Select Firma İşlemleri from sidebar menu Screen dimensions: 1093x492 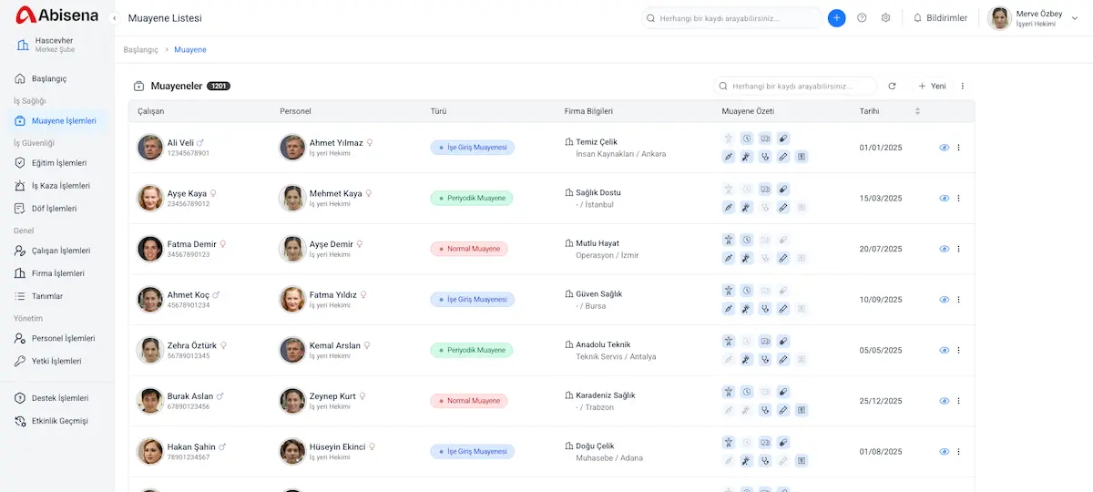[x=57, y=273]
